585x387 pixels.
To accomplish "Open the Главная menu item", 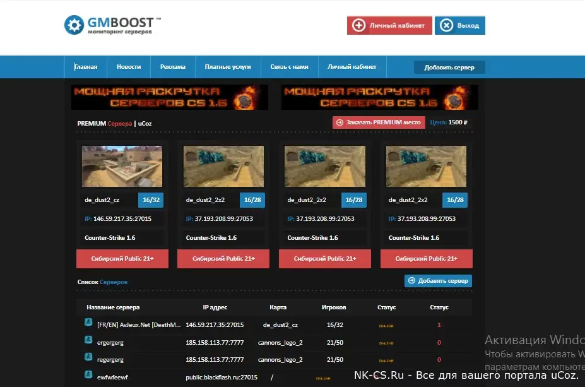I will pos(85,67).
